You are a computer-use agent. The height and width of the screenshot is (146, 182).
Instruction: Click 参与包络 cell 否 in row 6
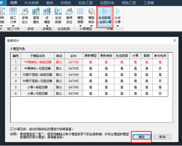[x=160, y=94]
